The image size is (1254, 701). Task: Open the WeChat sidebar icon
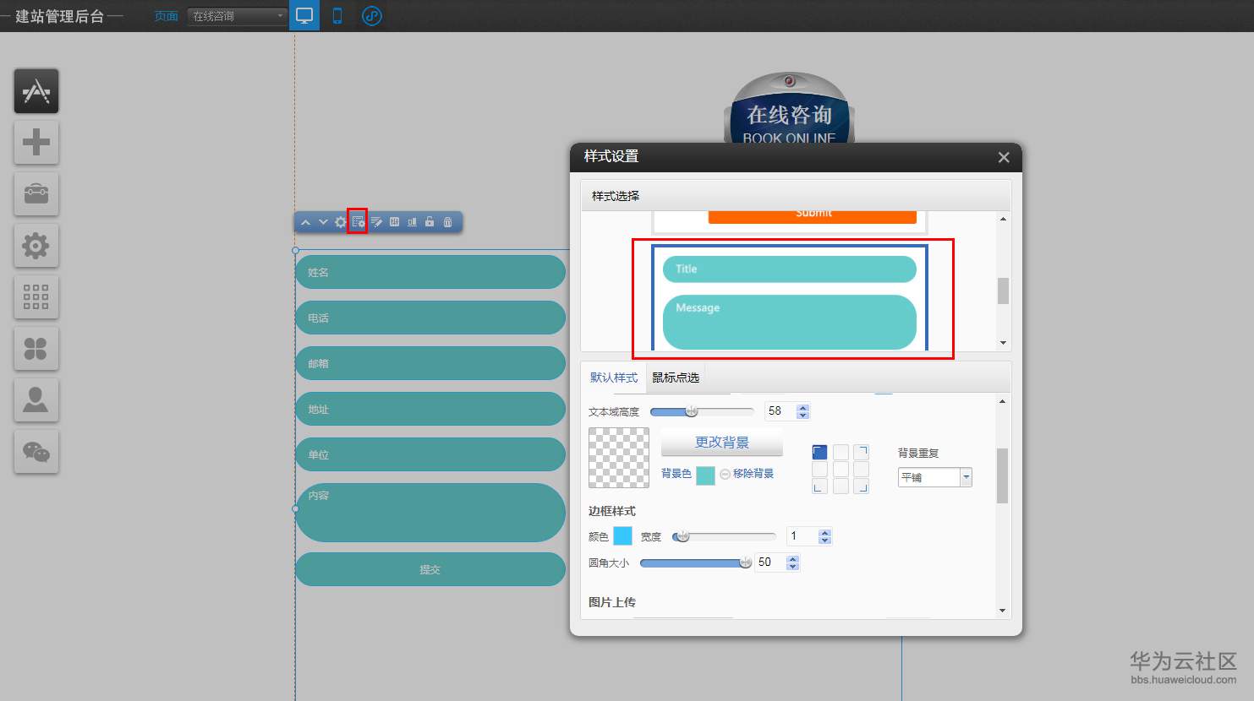pyautogui.click(x=36, y=451)
